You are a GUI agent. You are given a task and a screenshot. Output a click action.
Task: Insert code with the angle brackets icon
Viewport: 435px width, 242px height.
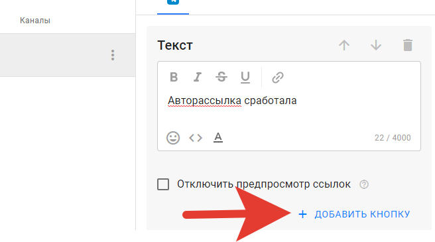[196, 138]
